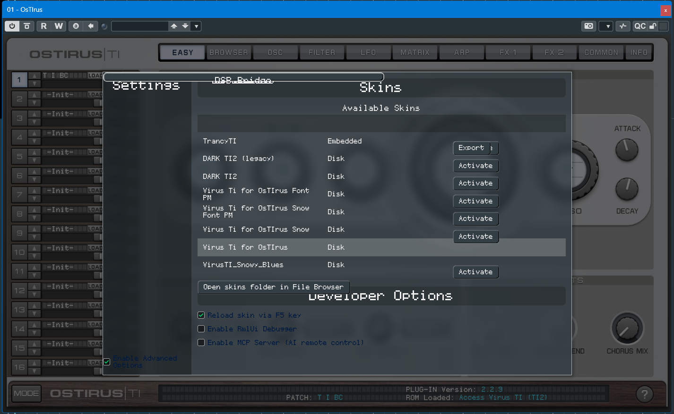The height and width of the screenshot is (414, 674).
Task: Activate the VirusTI_Snowy_Blues skin
Action: (476, 272)
